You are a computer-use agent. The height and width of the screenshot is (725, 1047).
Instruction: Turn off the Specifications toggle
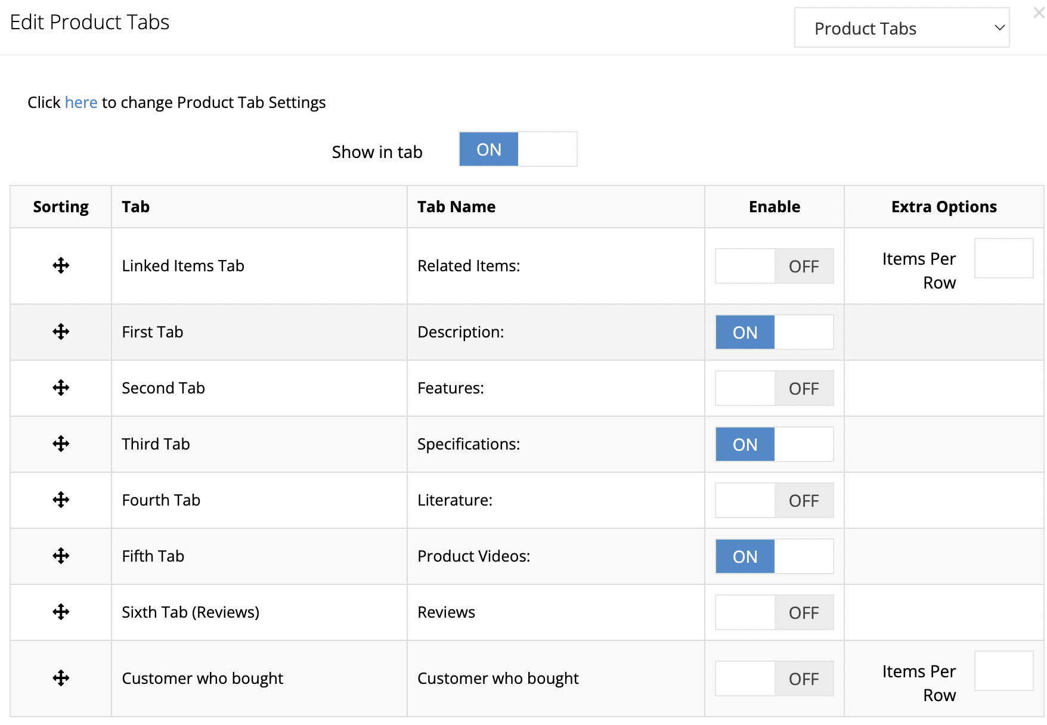774,444
